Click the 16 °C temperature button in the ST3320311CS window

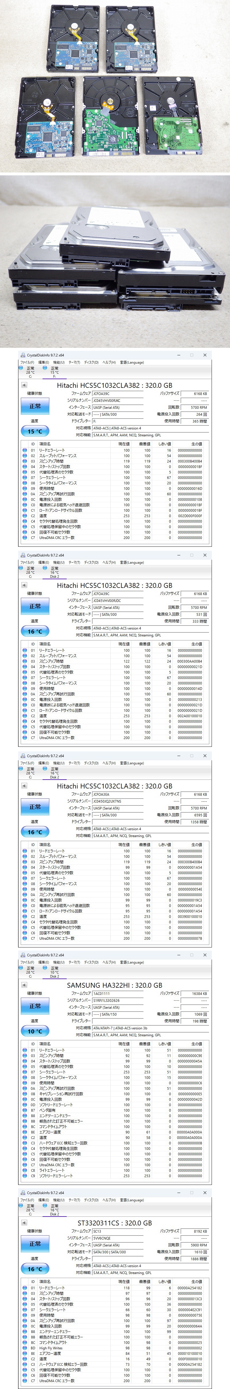34,1269
